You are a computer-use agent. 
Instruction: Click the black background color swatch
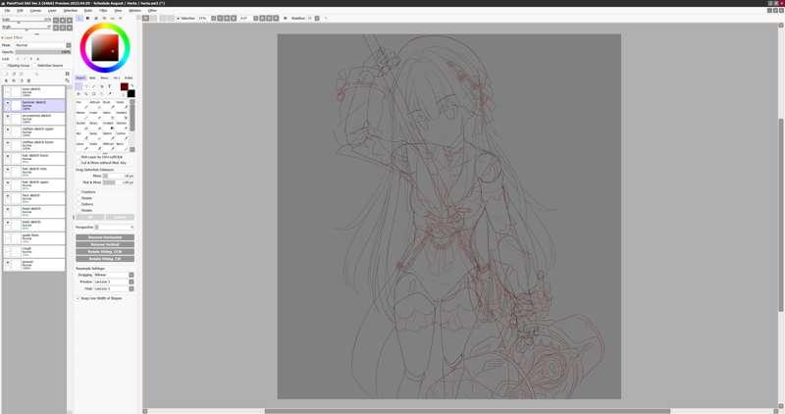click(x=131, y=93)
